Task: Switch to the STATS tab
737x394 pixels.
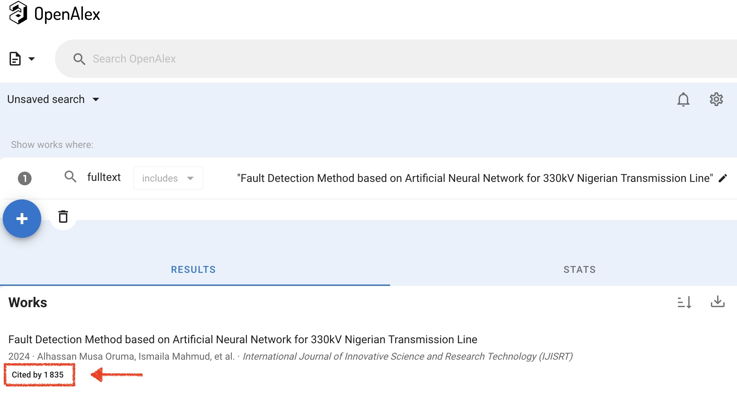Action: point(579,270)
